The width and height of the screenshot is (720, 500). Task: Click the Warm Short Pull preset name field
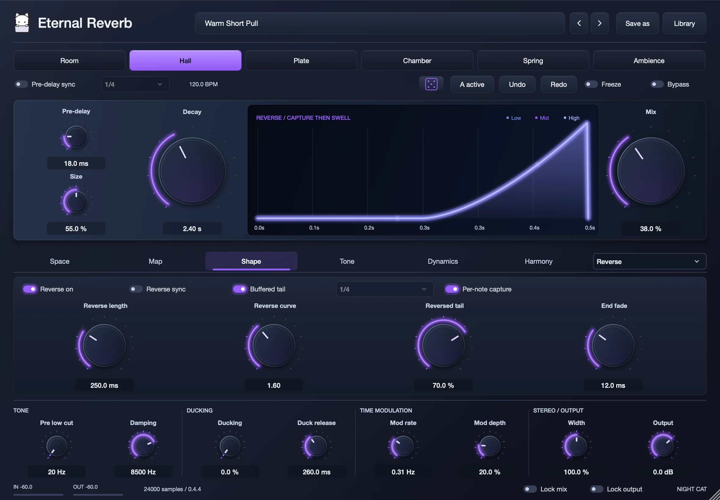[380, 23]
